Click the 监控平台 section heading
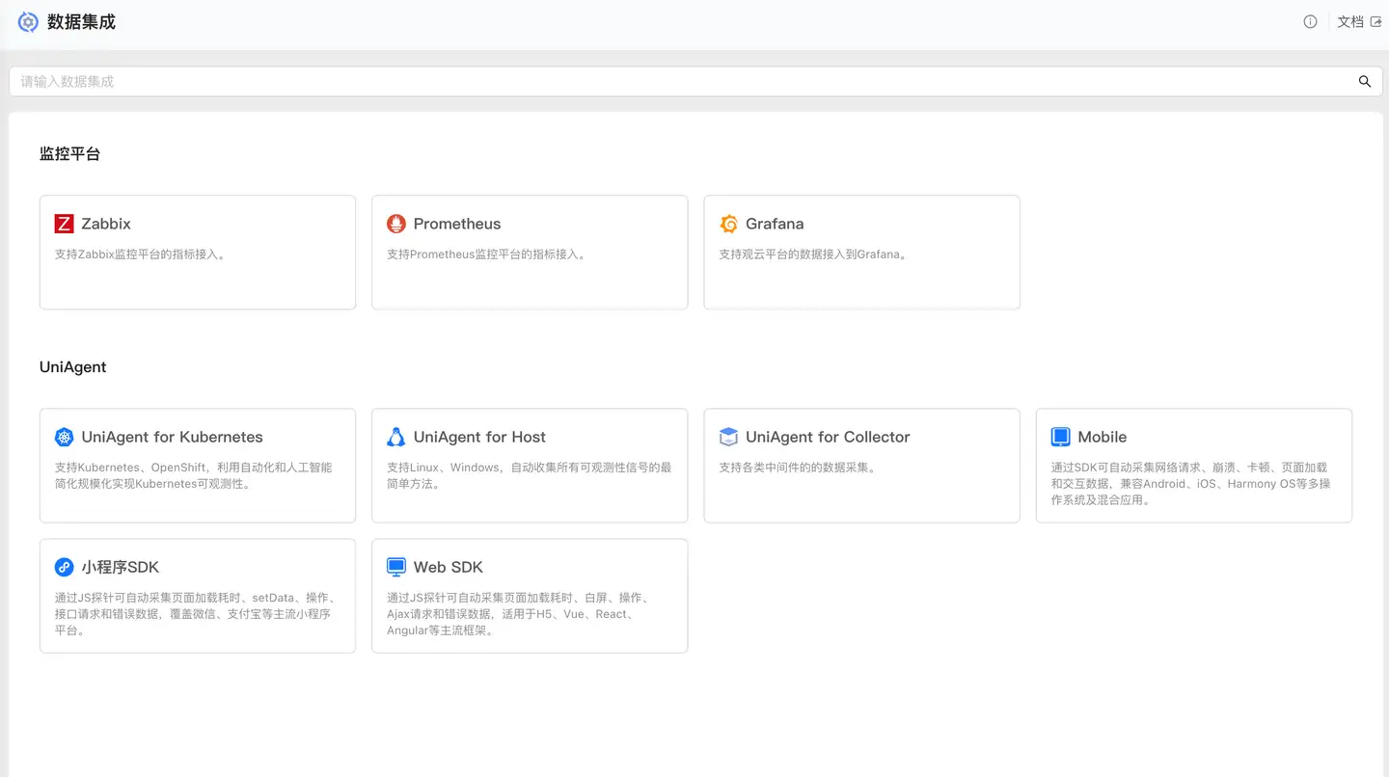The height and width of the screenshot is (777, 1389). pos(69,153)
